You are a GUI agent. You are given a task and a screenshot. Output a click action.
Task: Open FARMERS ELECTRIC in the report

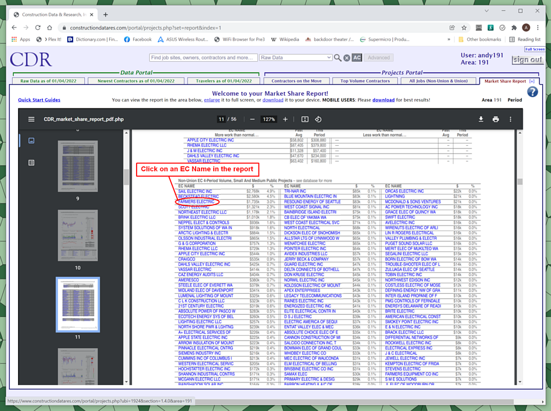click(196, 202)
